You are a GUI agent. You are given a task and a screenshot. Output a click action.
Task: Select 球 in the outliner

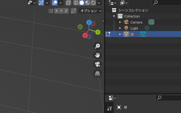click(132, 34)
